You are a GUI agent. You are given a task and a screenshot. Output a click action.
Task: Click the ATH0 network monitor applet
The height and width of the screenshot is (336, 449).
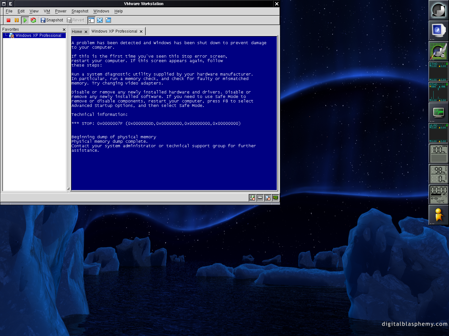(x=439, y=92)
